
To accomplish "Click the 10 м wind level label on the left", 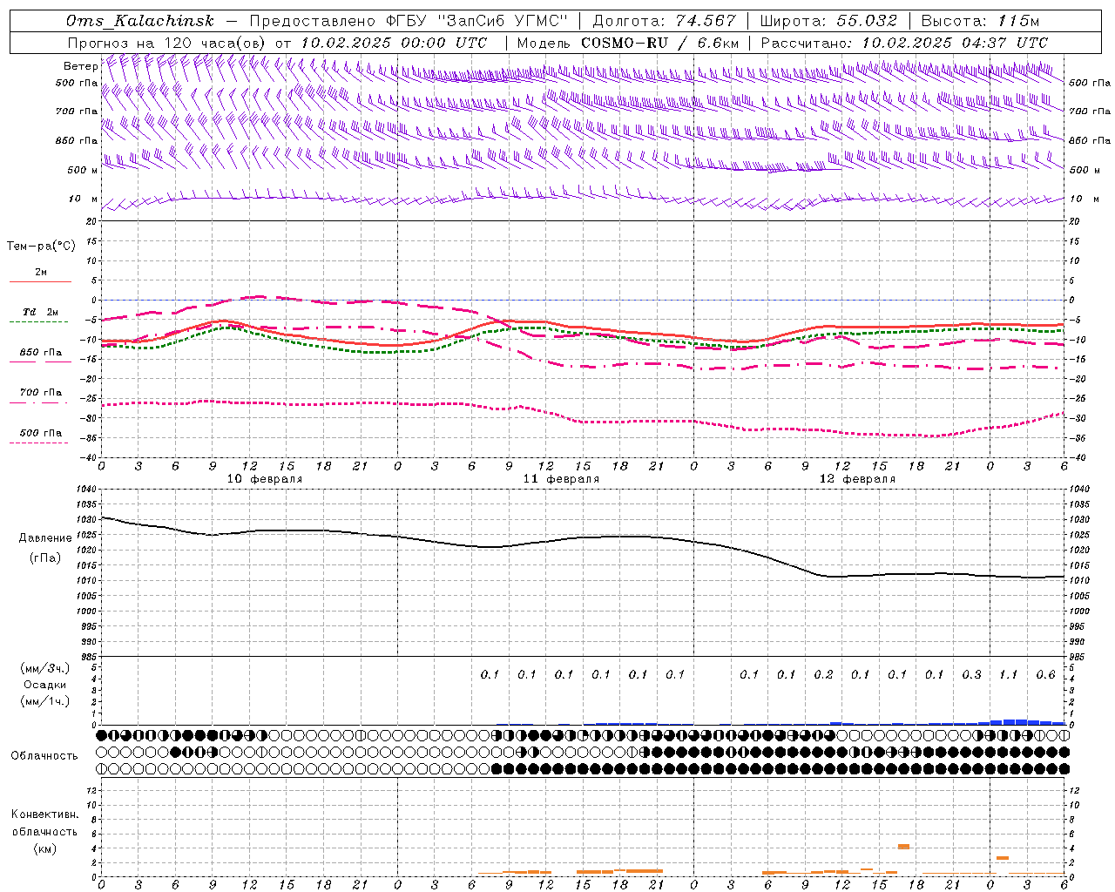I will coord(83,199).
